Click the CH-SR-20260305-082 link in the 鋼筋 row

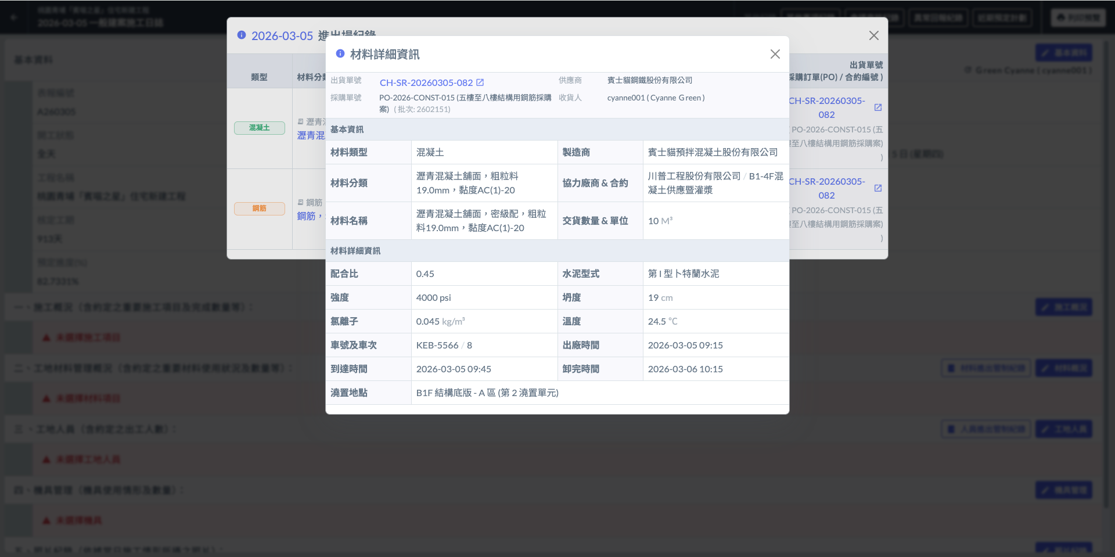[827, 188]
